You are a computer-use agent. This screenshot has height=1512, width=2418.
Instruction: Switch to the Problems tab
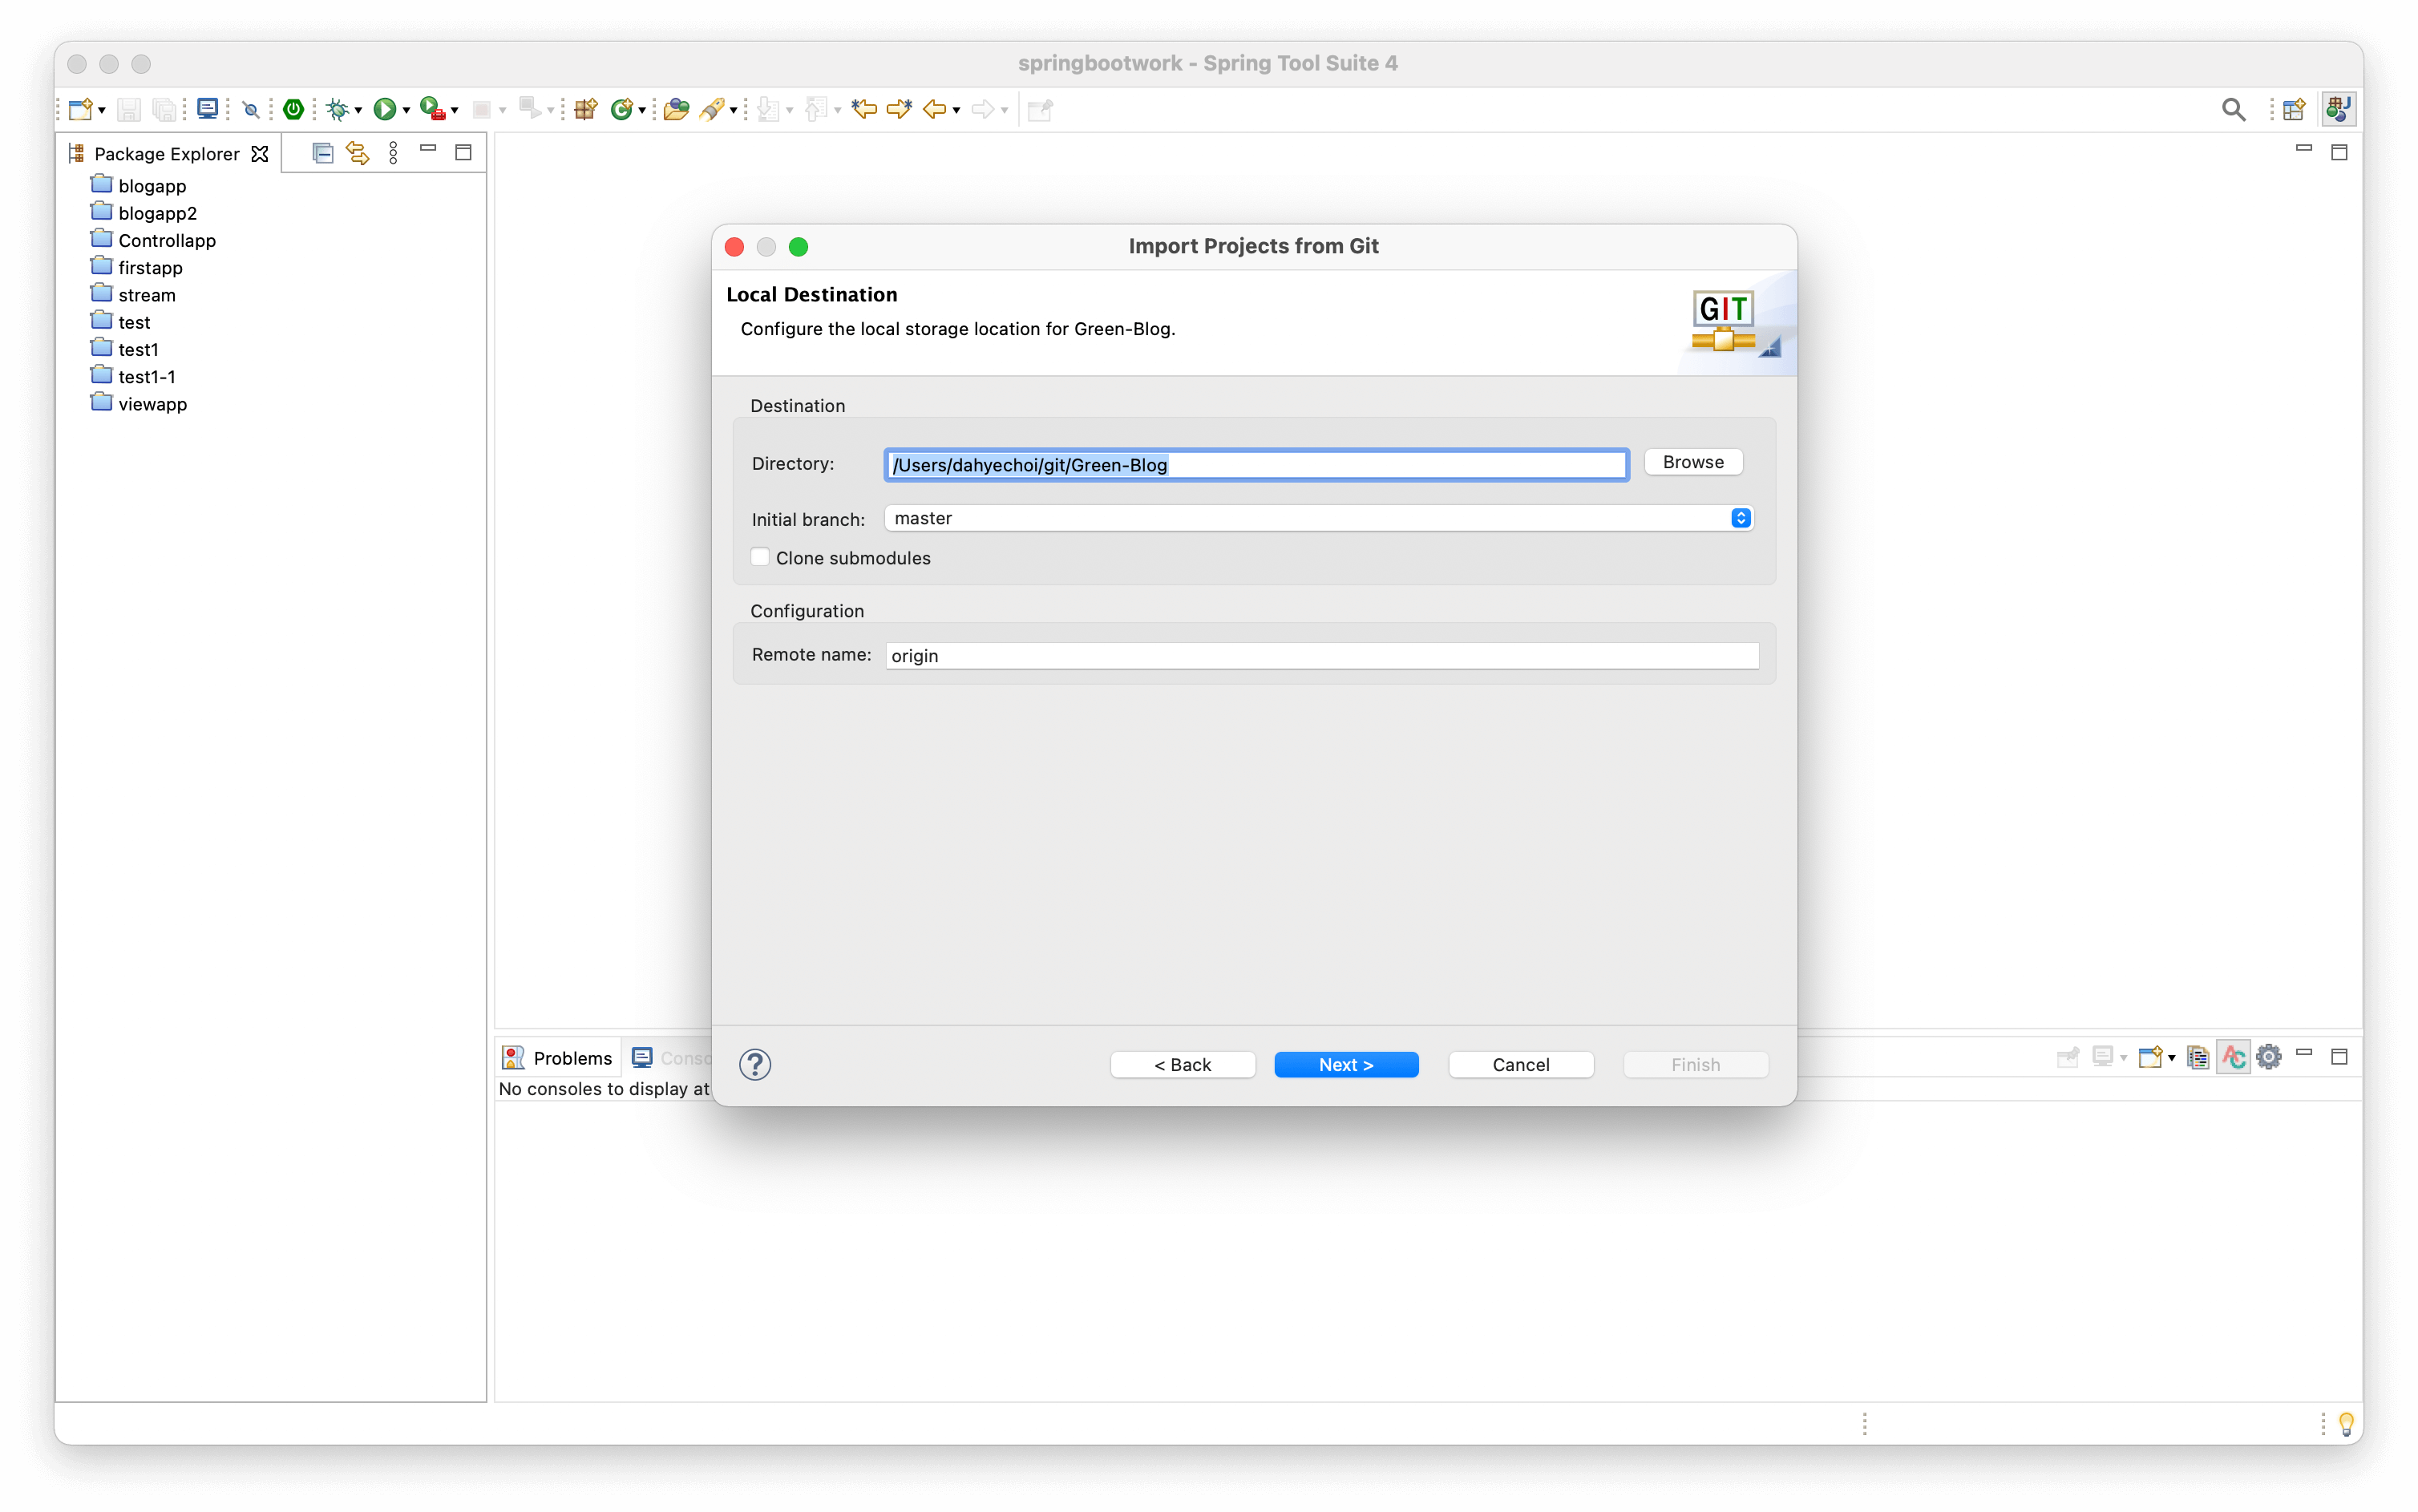[x=557, y=1058]
